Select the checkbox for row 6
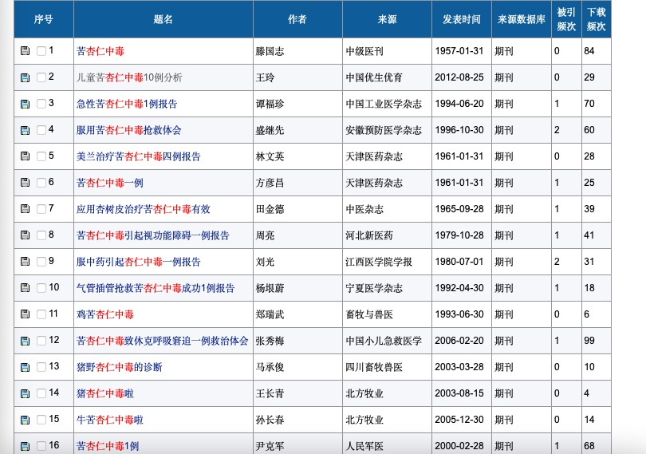 coord(41,182)
